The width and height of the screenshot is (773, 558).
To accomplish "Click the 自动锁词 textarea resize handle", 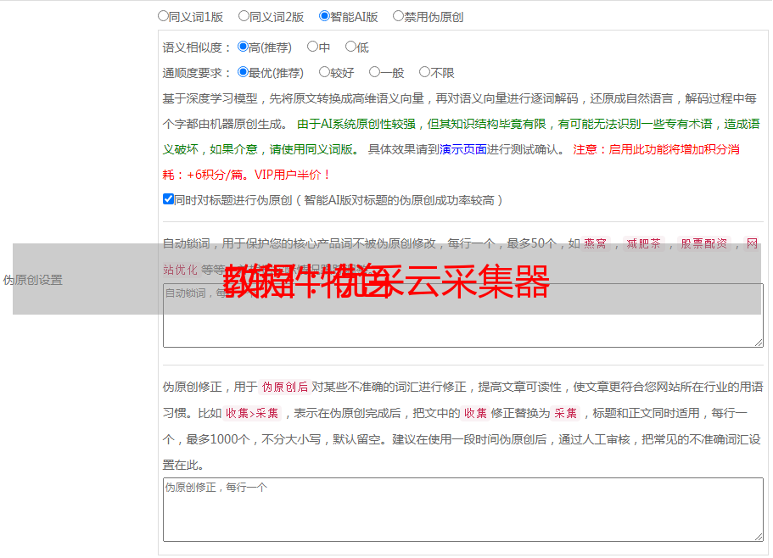I will [759, 343].
